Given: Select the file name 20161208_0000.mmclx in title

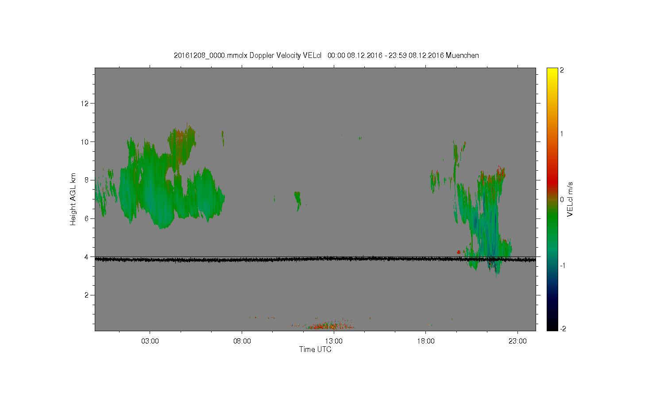Looking at the screenshot, I should [x=211, y=56].
